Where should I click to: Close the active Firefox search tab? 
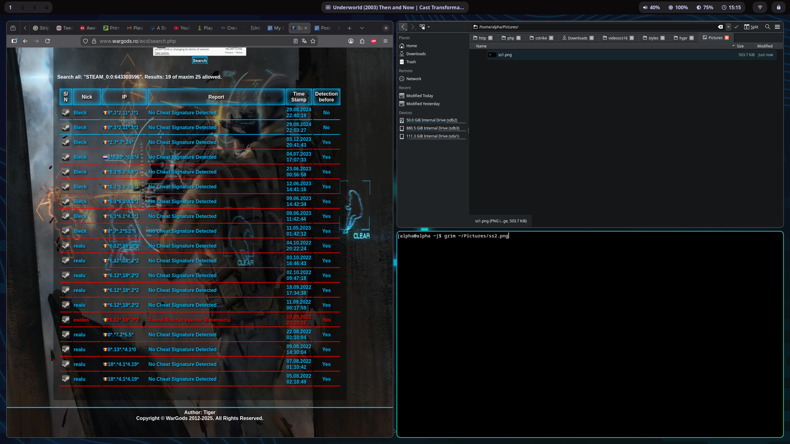click(307, 28)
